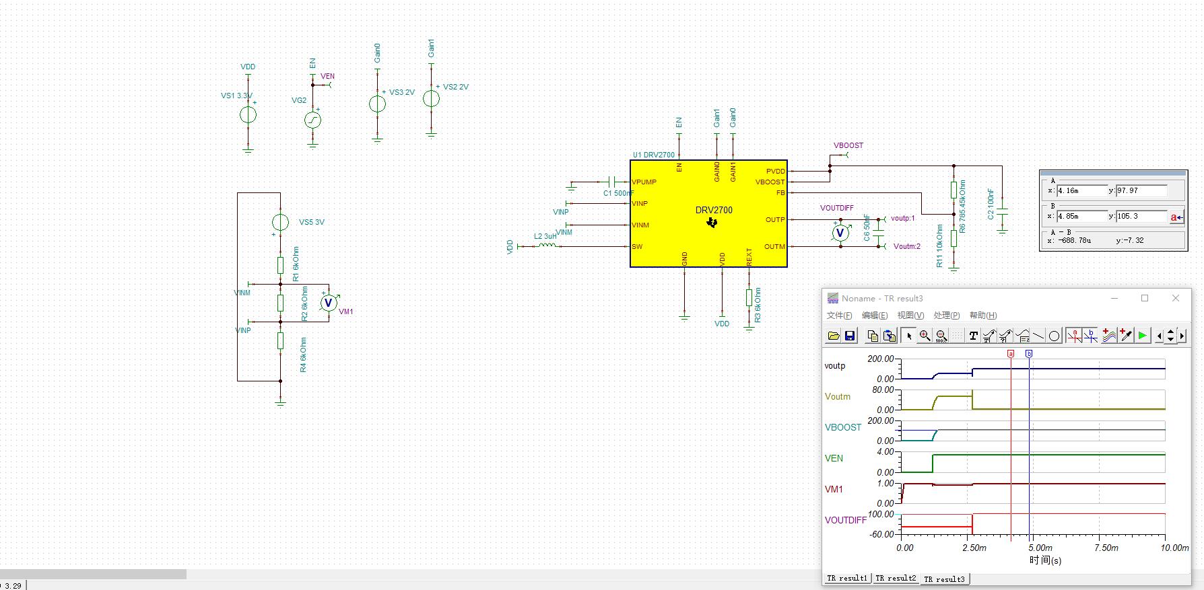Select the zoom-in magnifier tool

tap(925, 336)
